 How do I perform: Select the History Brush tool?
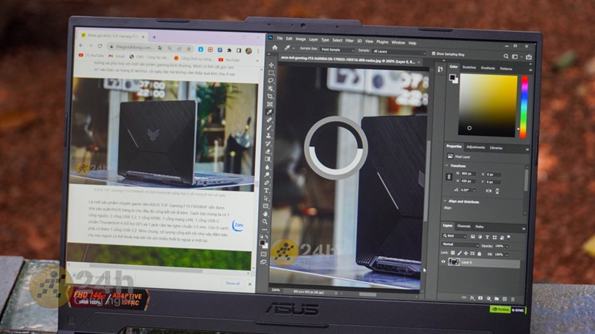click(x=268, y=143)
